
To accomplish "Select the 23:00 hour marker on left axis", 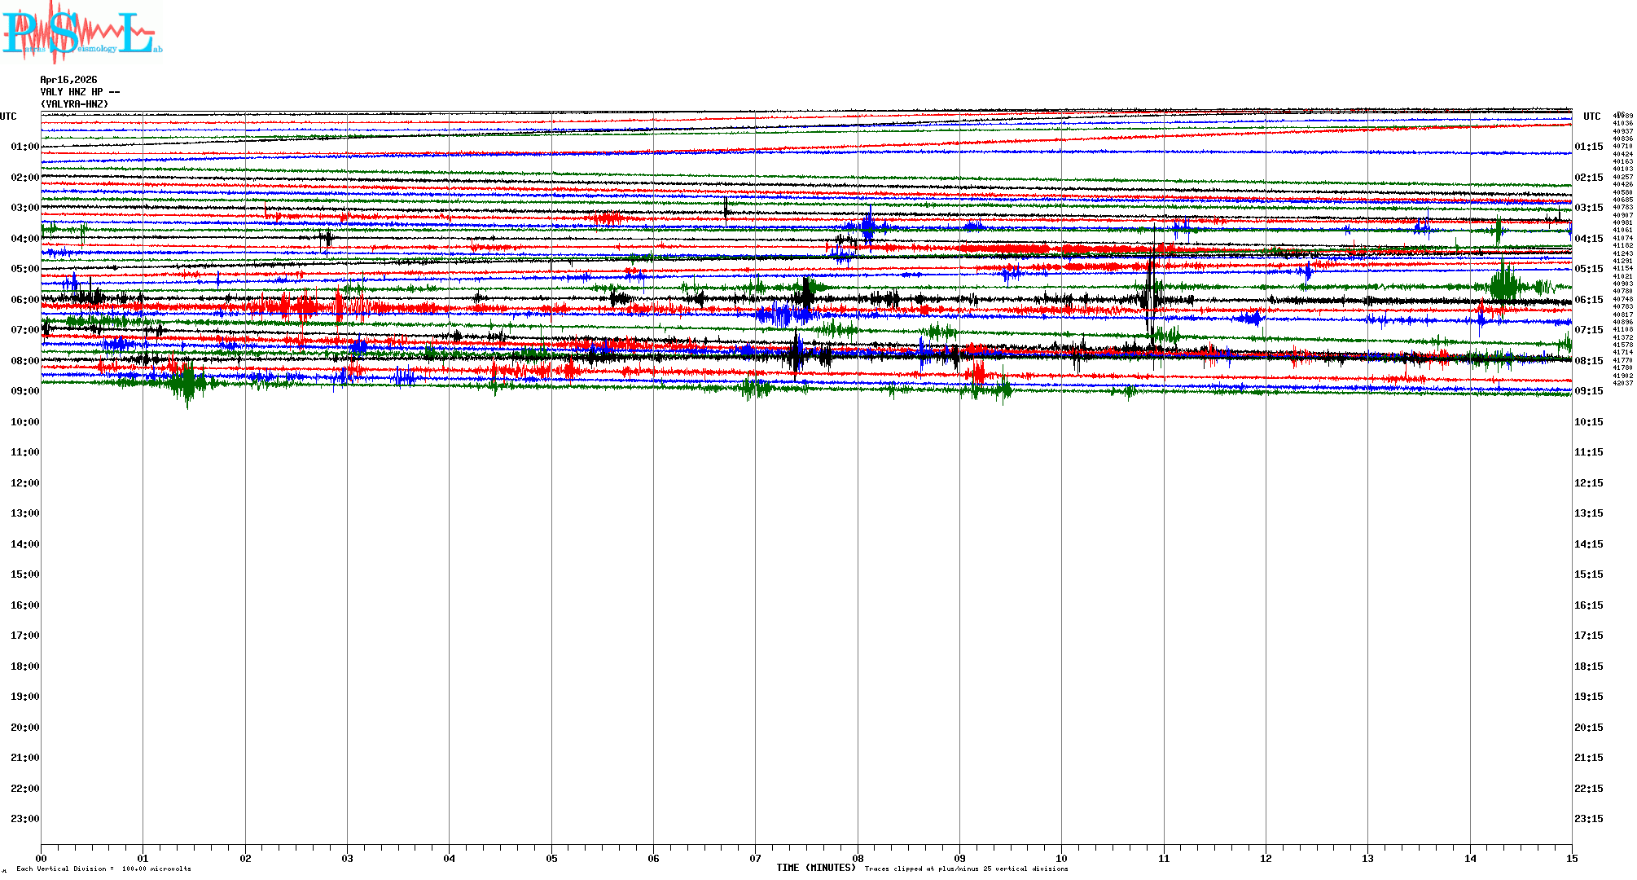I will click(24, 819).
